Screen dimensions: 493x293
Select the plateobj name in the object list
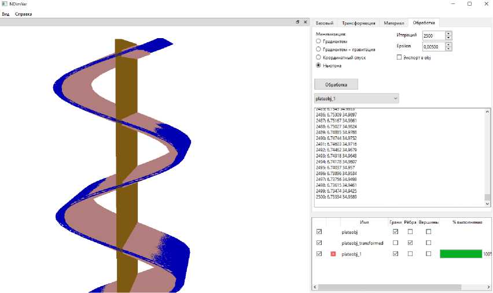point(349,232)
